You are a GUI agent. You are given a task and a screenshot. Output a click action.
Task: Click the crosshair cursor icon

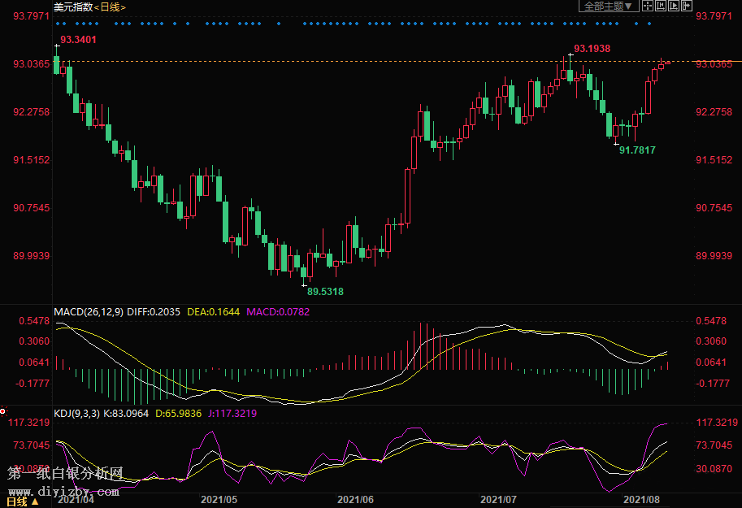click(x=646, y=7)
